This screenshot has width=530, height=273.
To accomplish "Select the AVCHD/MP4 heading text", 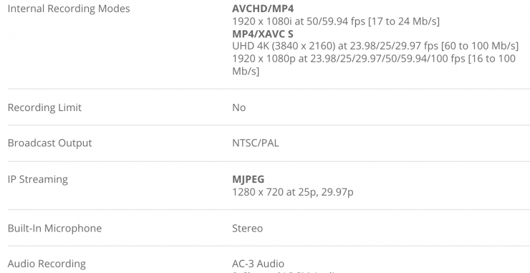I will 263,9.
